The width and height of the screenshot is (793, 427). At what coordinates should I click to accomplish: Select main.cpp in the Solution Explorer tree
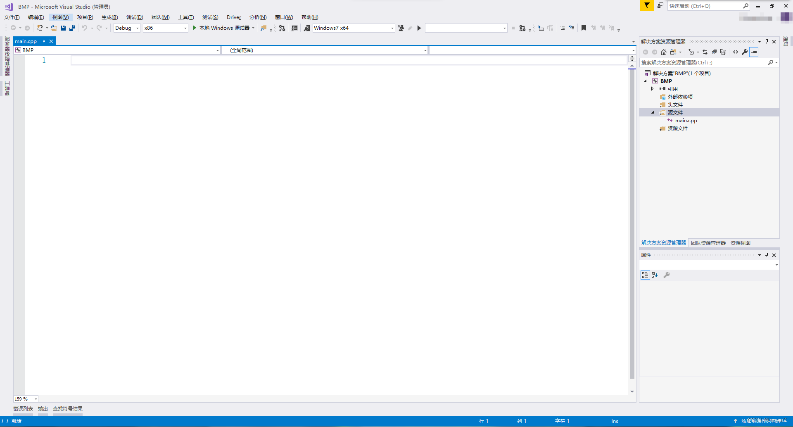click(686, 121)
